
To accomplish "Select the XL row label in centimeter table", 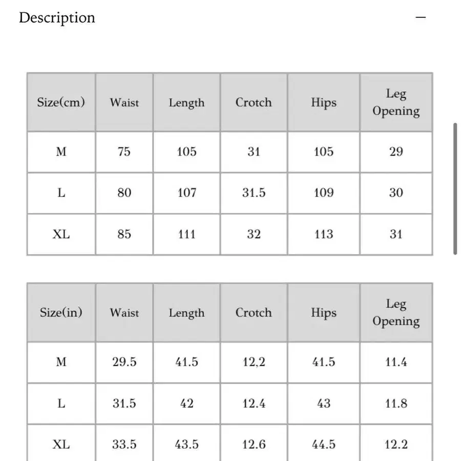I will pos(61,234).
